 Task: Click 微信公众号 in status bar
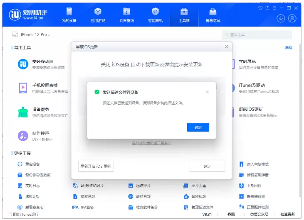click(x=259, y=214)
